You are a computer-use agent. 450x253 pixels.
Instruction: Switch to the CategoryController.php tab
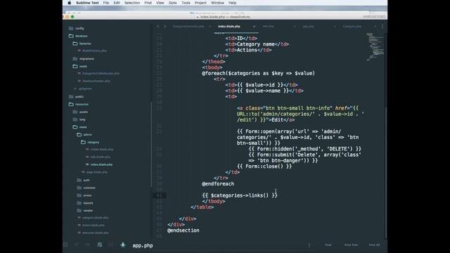click(188, 27)
